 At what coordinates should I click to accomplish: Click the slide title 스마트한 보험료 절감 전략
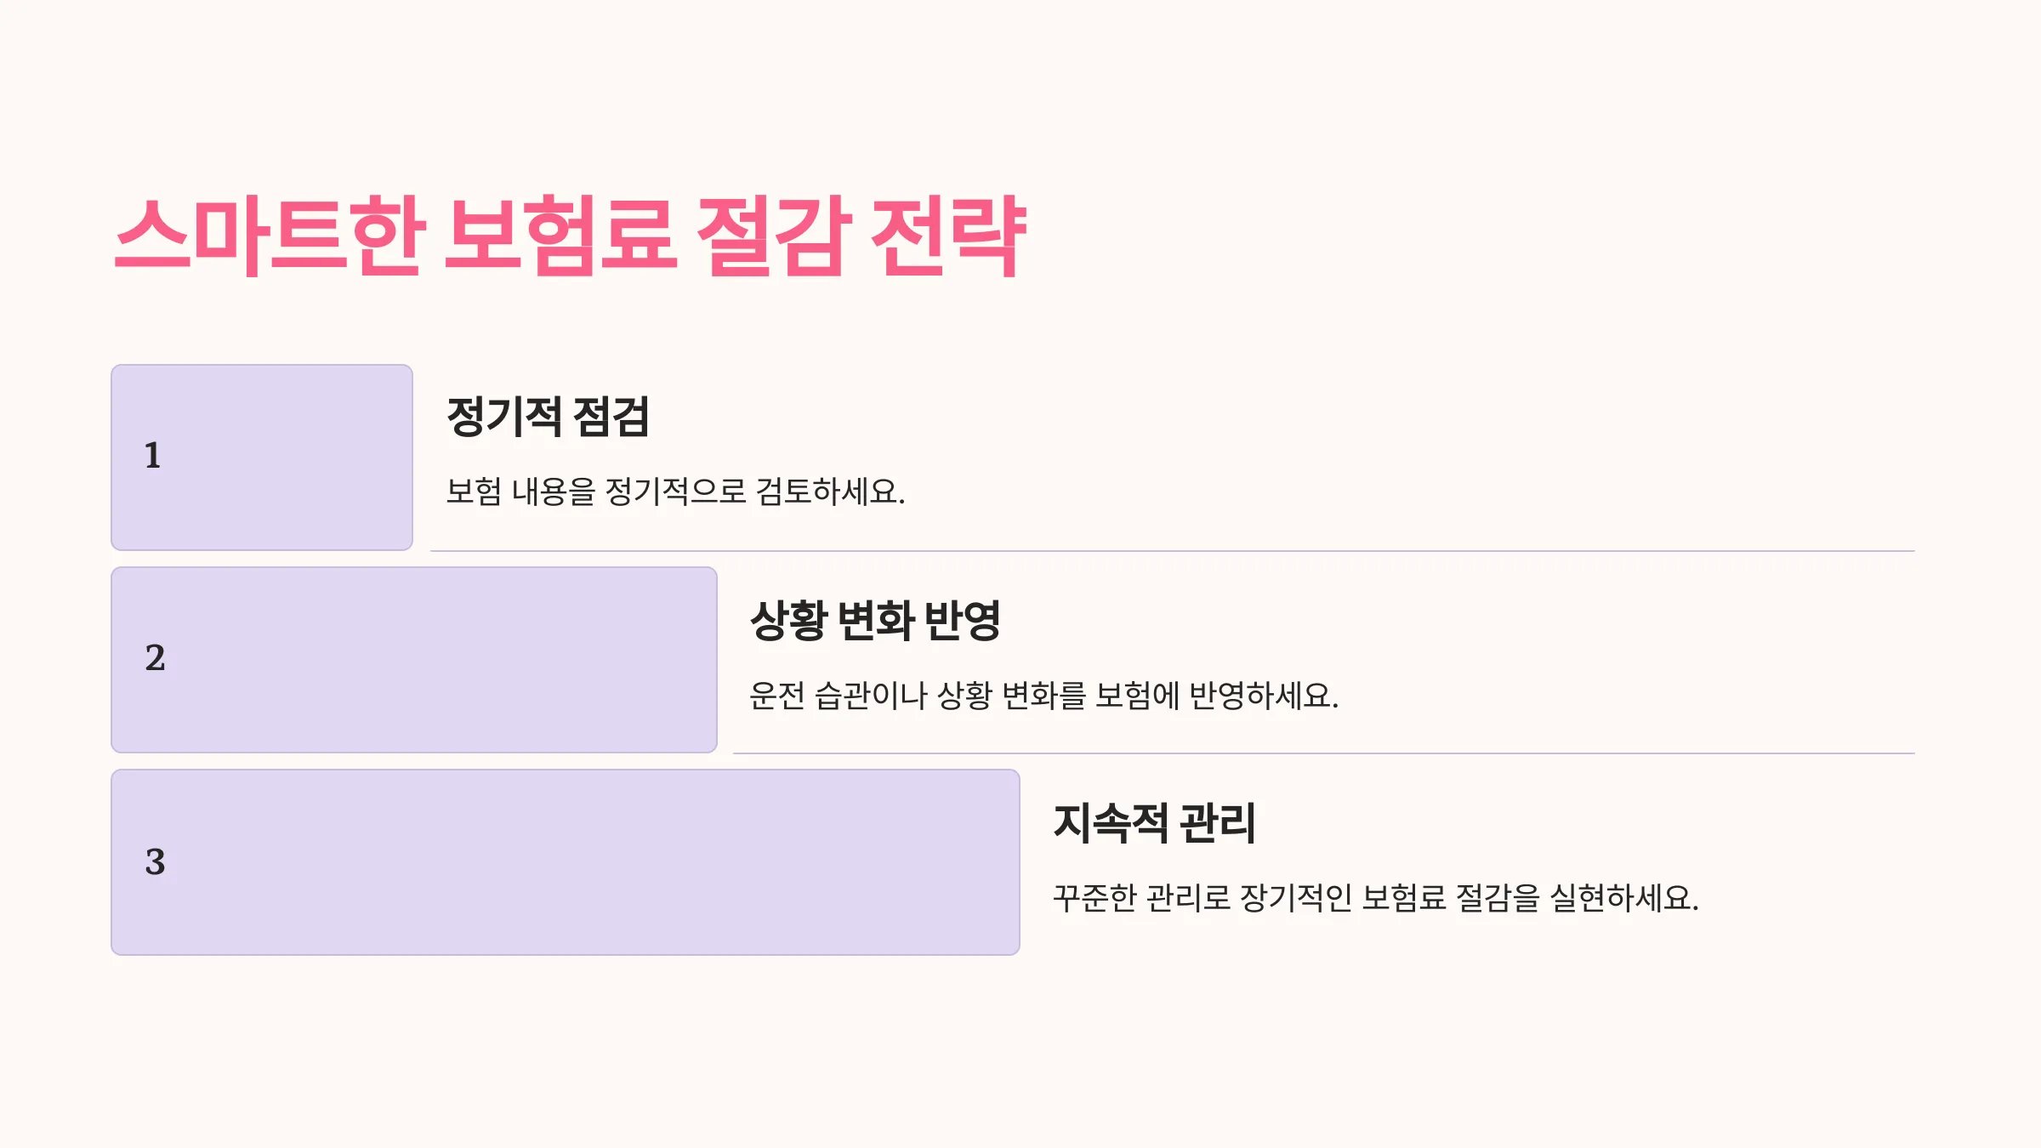[570, 236]
